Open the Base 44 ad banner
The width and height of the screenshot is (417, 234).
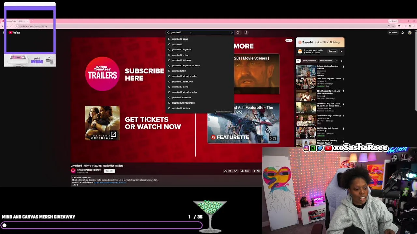tap(320, 42)
